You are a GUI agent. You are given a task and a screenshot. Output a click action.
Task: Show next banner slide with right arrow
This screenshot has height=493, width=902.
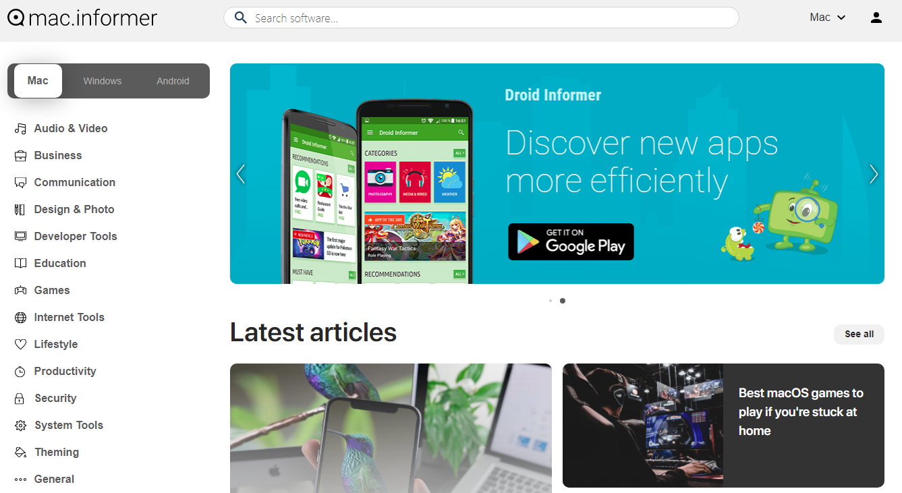tap(874, 174)
